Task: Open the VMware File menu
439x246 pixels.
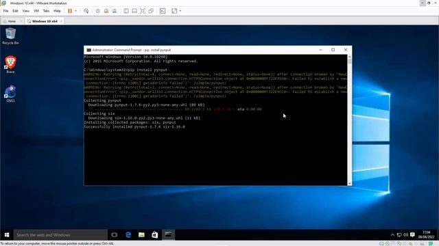Action: 5,11
